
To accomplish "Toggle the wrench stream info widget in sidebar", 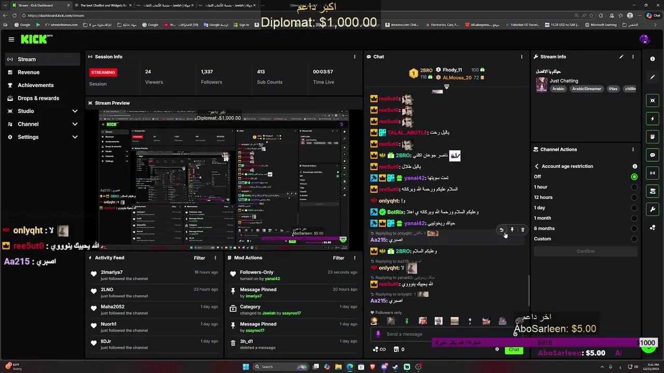I will coord(653,209).
